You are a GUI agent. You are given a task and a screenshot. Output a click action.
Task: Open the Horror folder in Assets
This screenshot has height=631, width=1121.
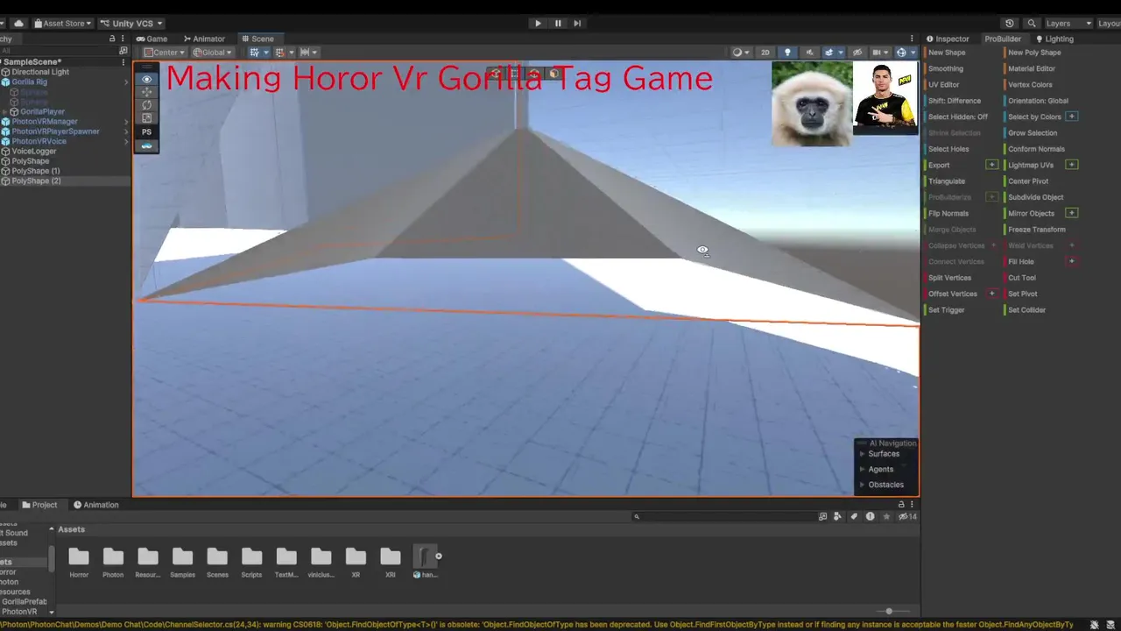click(x=79, y=563)
